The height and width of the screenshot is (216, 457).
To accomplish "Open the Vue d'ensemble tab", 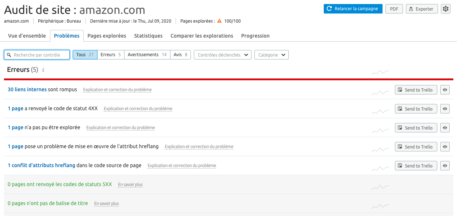I will (x=27, y=36).
